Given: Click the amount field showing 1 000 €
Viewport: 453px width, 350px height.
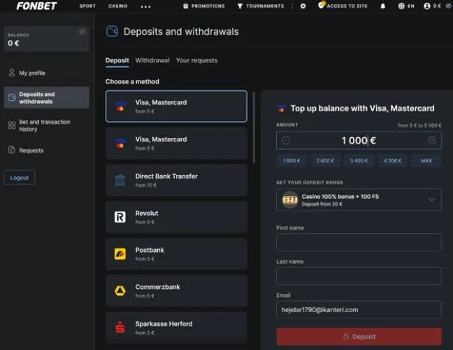Looking at the screenshot, I should point(359,141).
